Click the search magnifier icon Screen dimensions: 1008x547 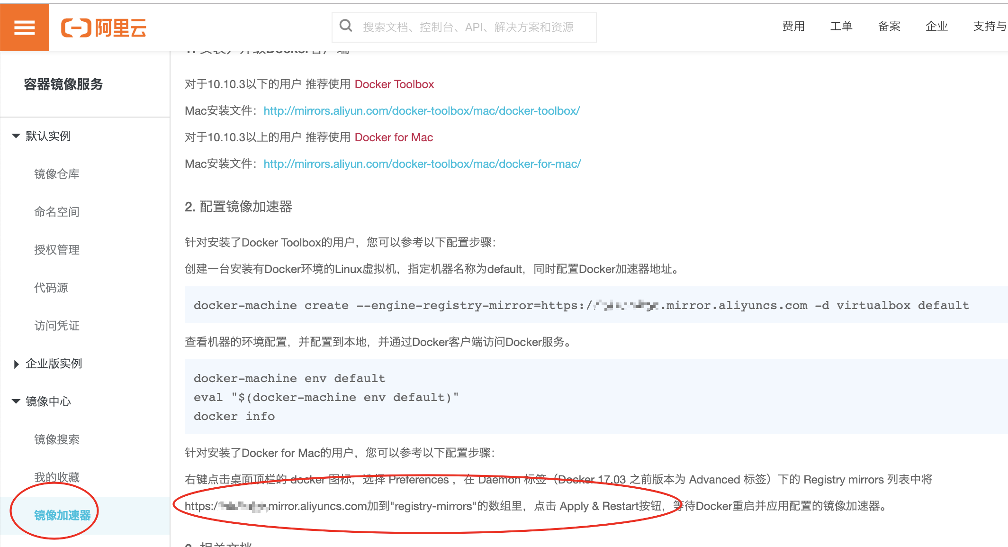pyautogui.click(x=346, y=26)
